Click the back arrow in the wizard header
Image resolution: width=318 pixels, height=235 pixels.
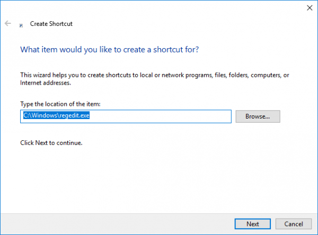pos(8,24)
